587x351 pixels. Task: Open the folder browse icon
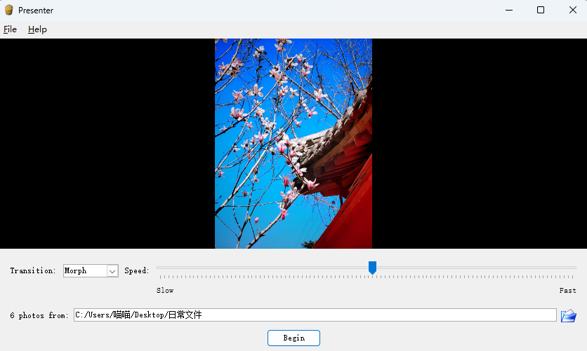click(568, 316)
